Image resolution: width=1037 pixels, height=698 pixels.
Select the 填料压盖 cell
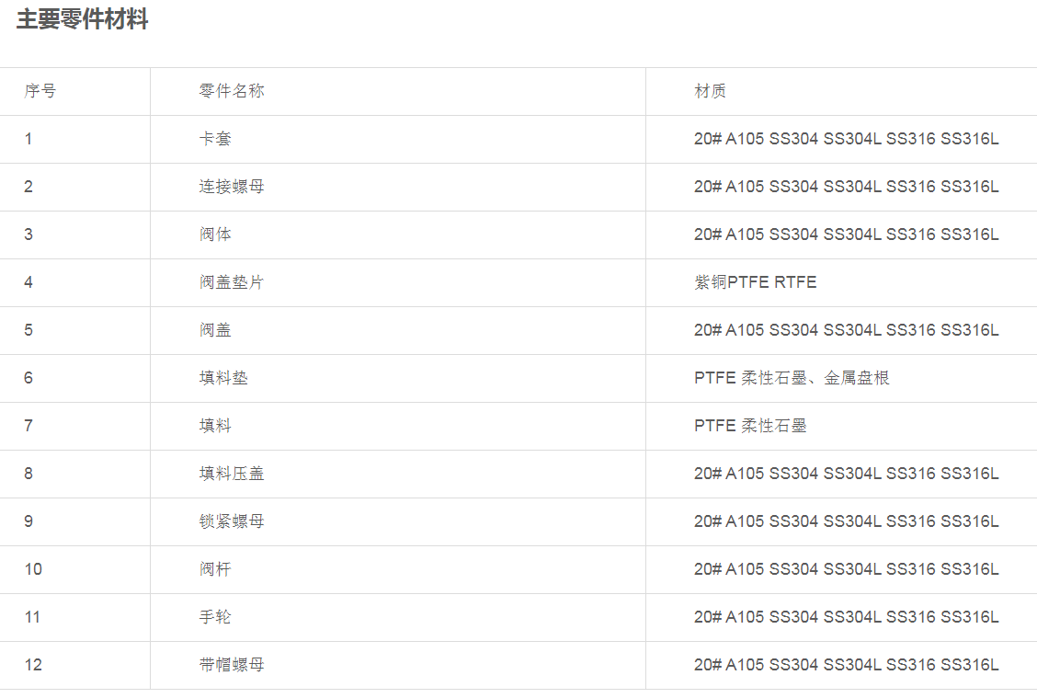(232, 474)
